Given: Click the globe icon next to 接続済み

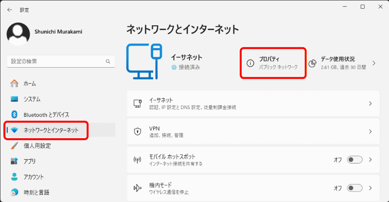Looking at the screenshot, I should tap(174, 67).
